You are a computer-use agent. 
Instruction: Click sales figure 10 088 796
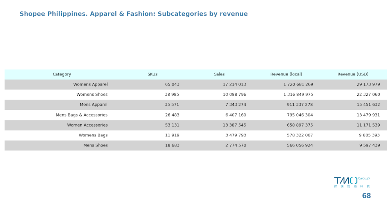tap(234, 95)
